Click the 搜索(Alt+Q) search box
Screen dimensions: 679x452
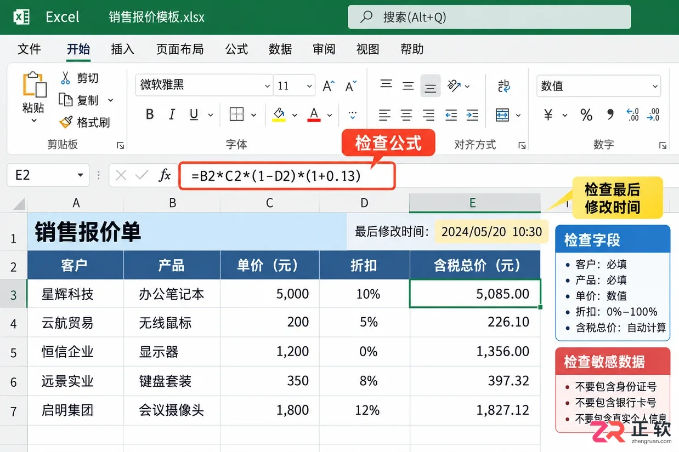pos(489,17)
